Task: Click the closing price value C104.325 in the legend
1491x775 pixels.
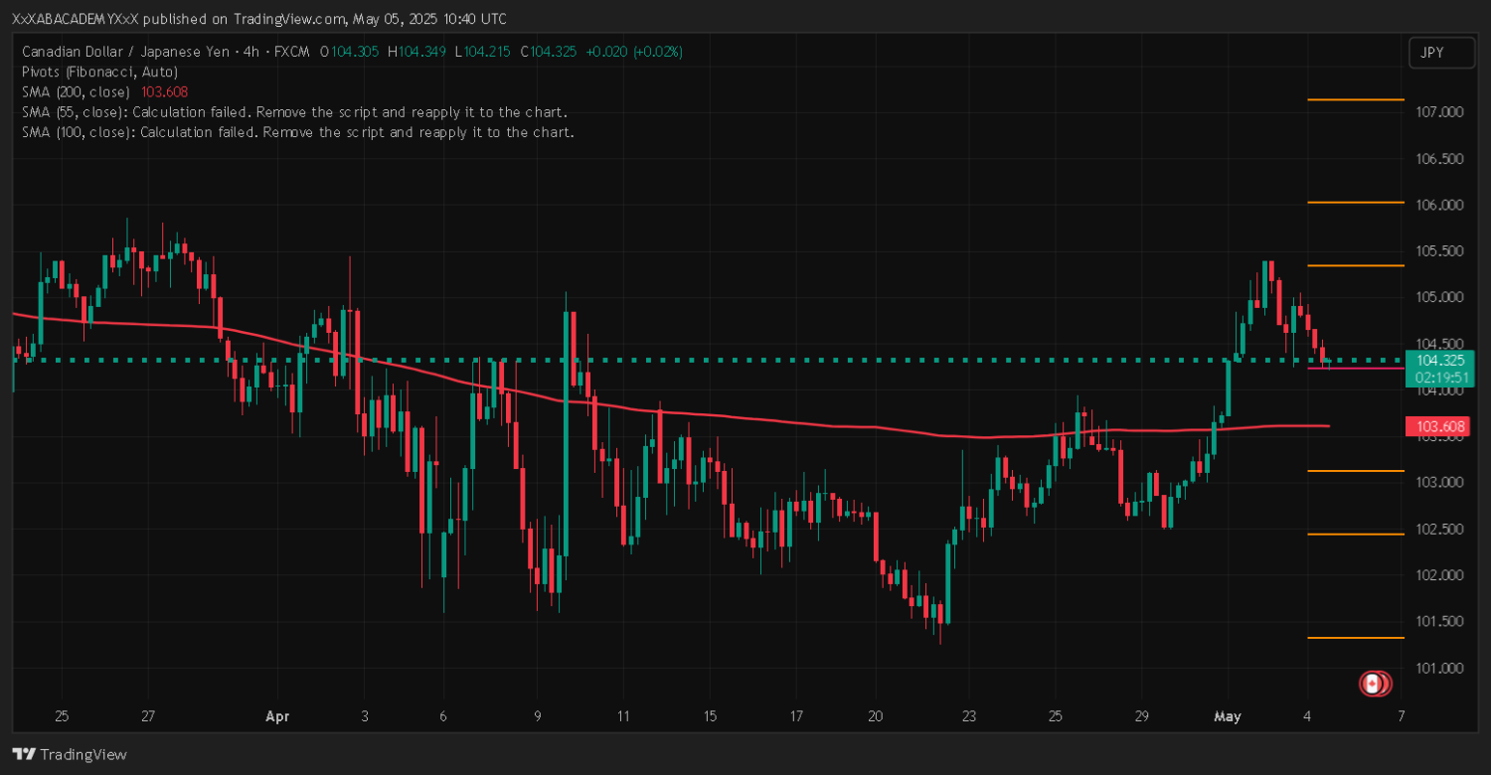Action: 553,52
